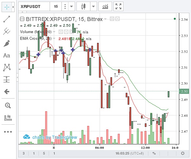The width and height of the screenshot is (191, 159).
Task: Toggle visibility of main series eye icon
Action: pos(112,19)
